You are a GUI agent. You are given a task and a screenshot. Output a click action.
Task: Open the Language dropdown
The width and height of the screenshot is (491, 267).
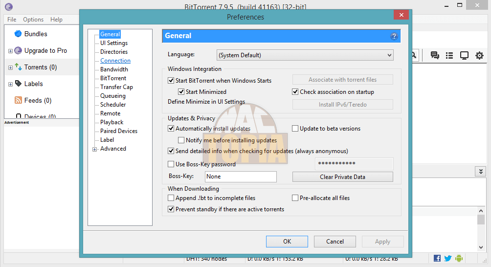305,55
